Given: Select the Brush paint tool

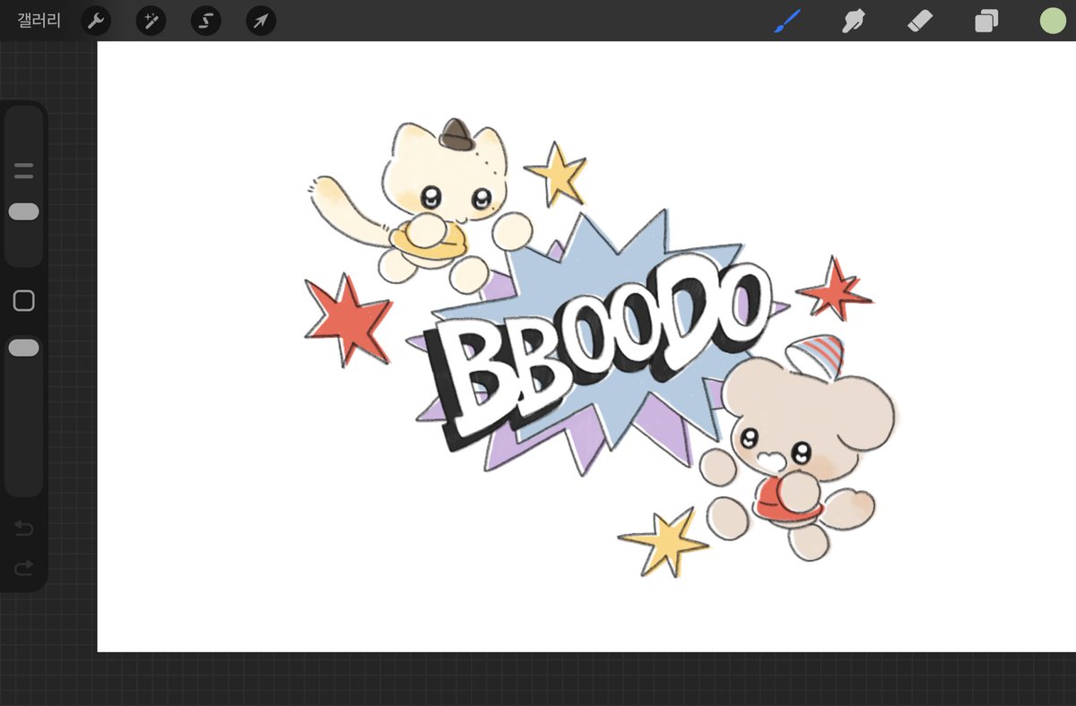Looking at the screenshot, I should [x=786, y=21].
